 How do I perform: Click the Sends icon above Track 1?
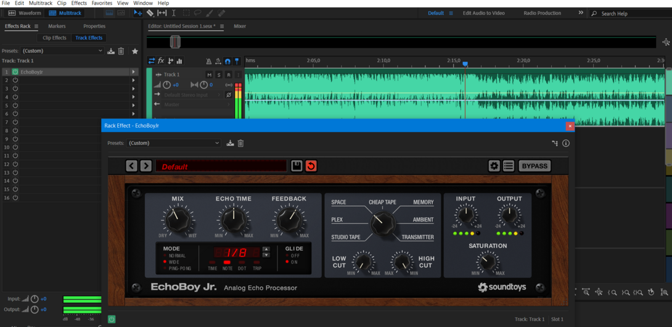click(171, 61)
